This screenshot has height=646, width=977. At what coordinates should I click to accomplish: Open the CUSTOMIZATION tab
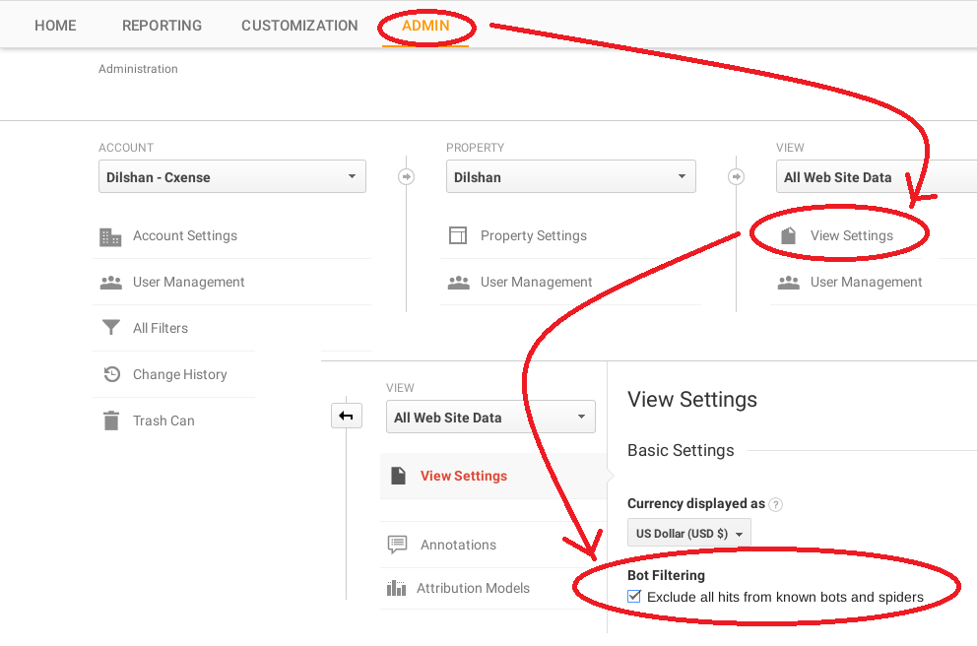coord(299,26)
